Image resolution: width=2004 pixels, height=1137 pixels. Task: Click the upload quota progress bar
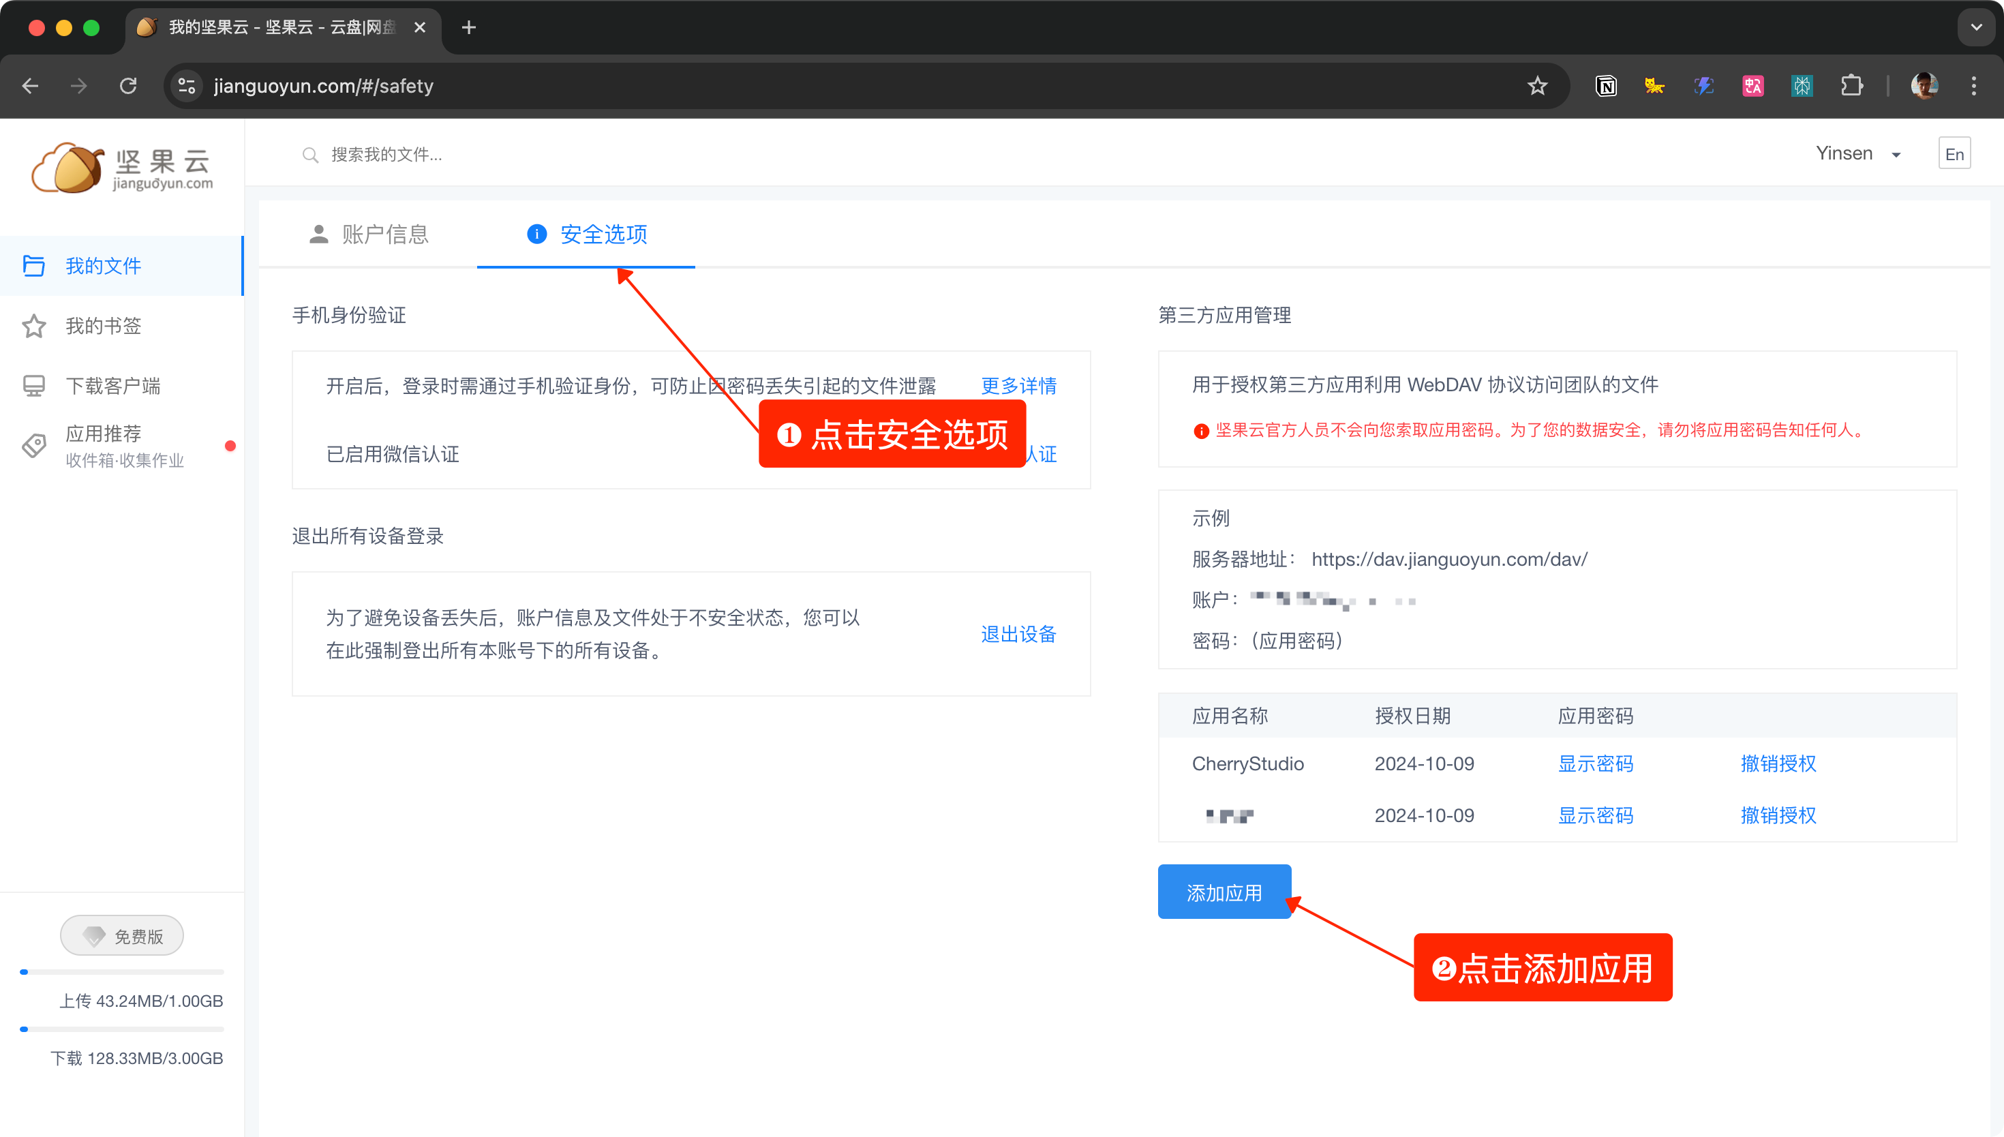coord(123,972)
